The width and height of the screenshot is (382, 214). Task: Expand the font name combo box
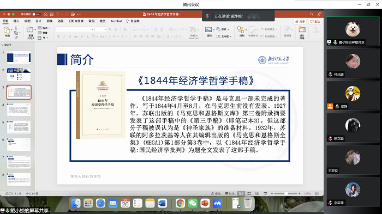(x=75, y=29)
